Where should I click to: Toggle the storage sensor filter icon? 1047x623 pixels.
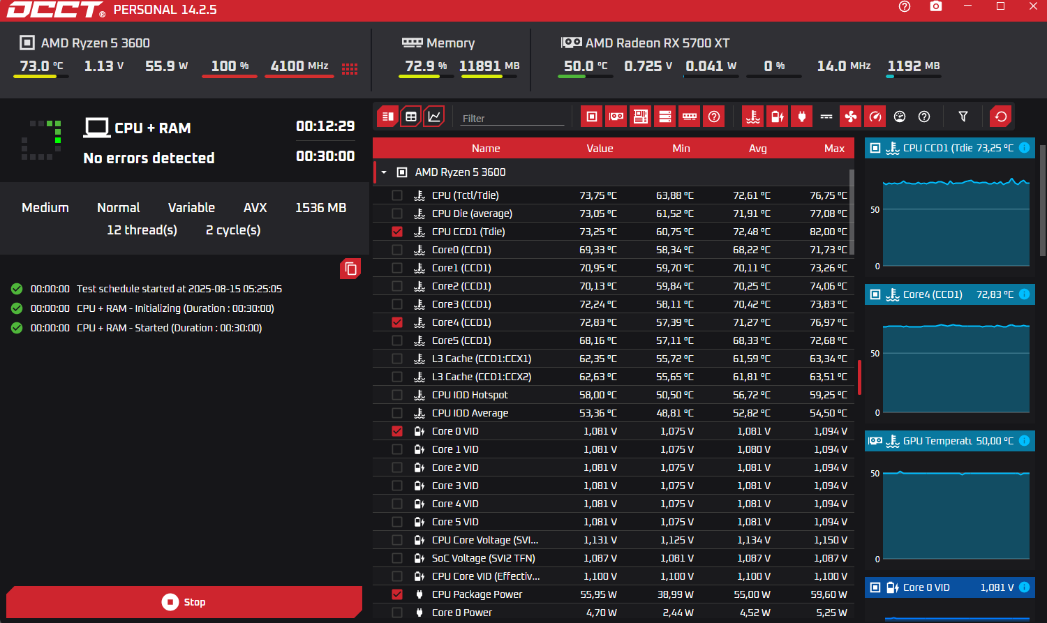pos(665,117)
